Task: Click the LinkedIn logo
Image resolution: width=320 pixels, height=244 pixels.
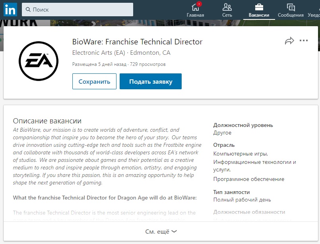Action: point(10,9)
